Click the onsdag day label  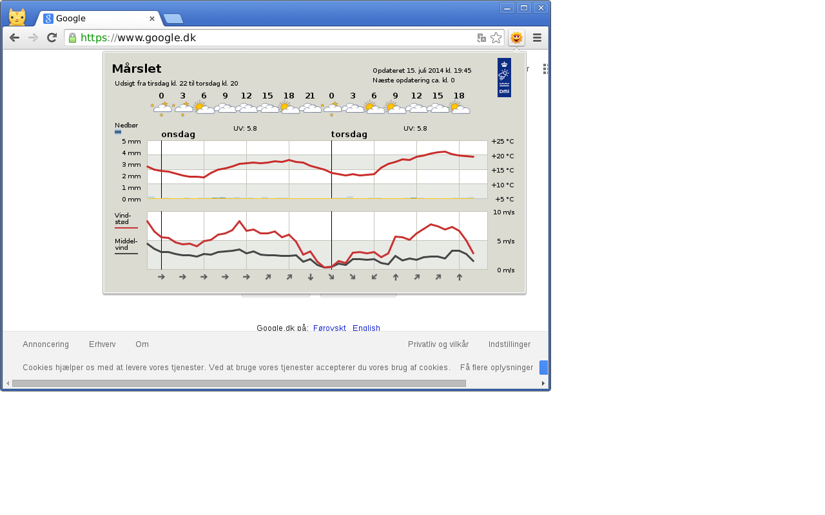tap(178, 135)
